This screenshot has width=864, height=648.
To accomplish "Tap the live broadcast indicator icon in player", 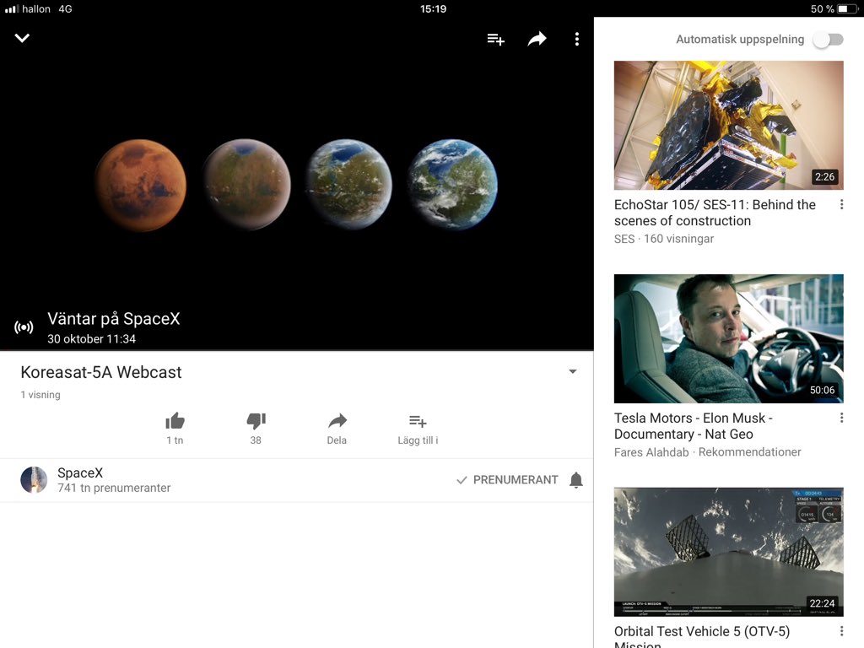I will click(24, 328).
